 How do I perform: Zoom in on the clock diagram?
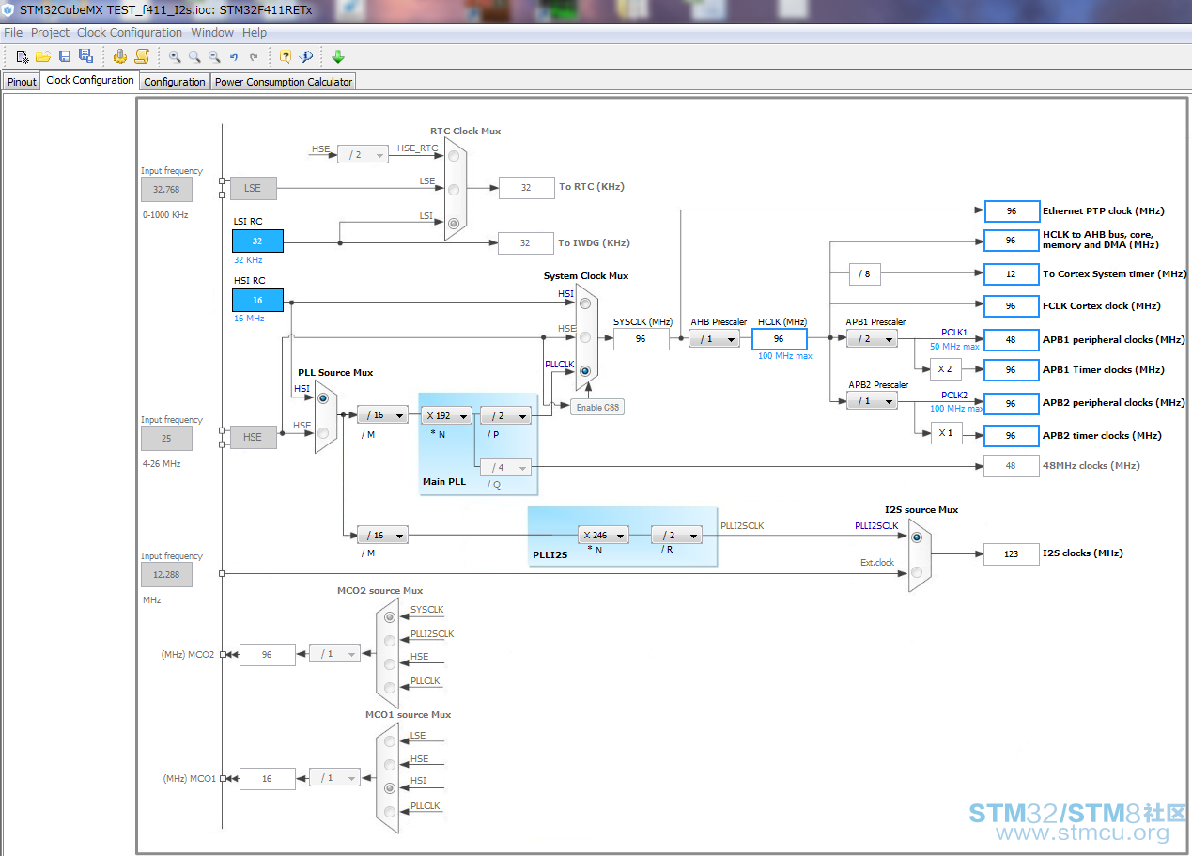[175, 56]
